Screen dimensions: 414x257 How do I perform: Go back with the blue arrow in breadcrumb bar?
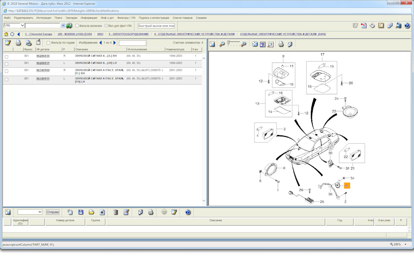pyautogui.click(x=18, y=34)
